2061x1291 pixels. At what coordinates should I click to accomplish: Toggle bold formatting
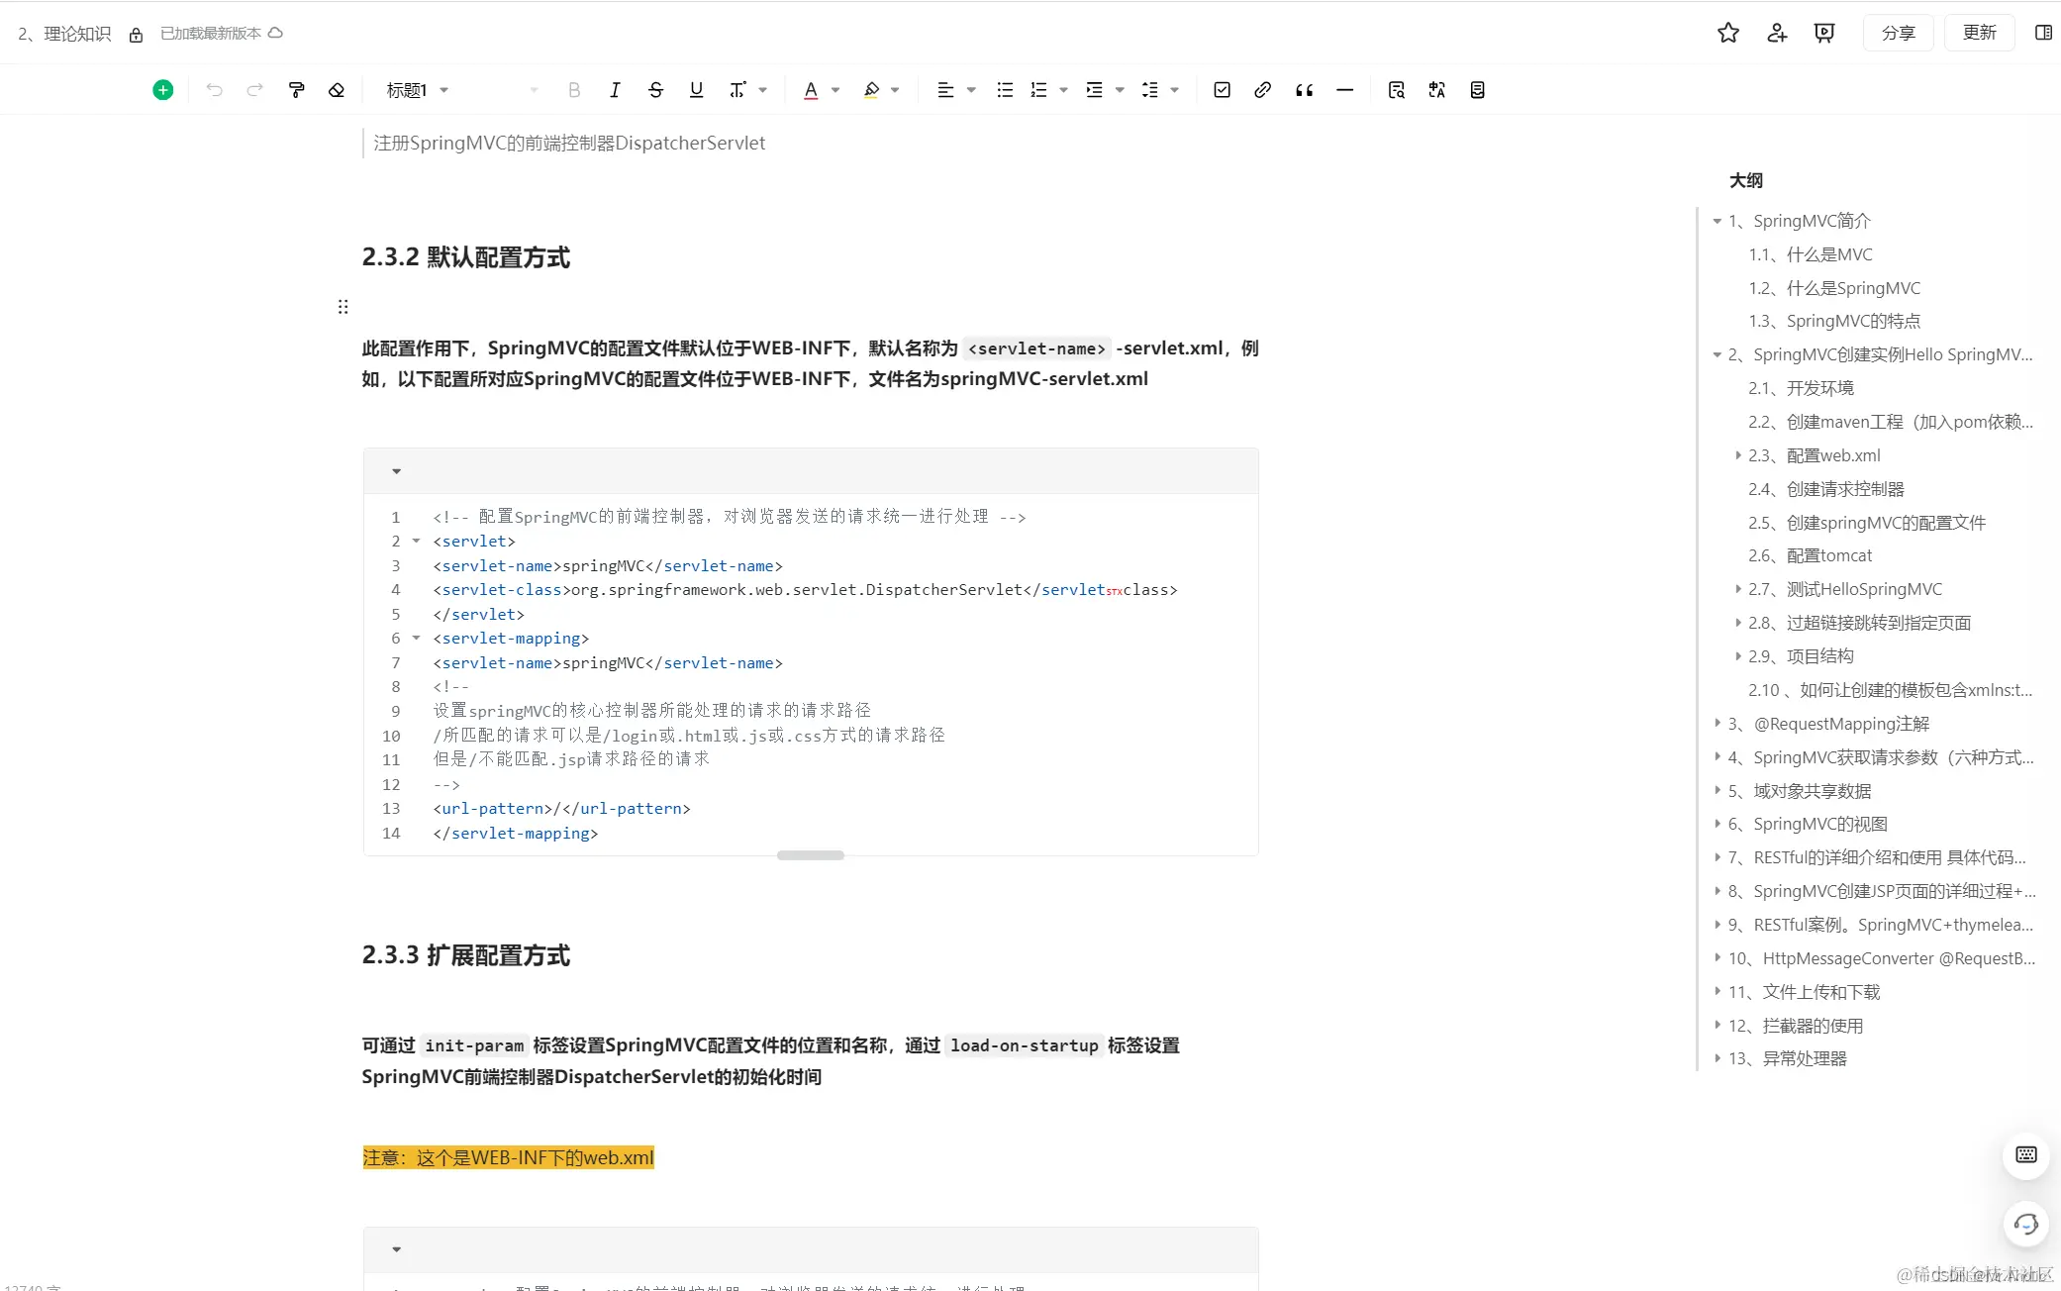click(x=573, y=89)
